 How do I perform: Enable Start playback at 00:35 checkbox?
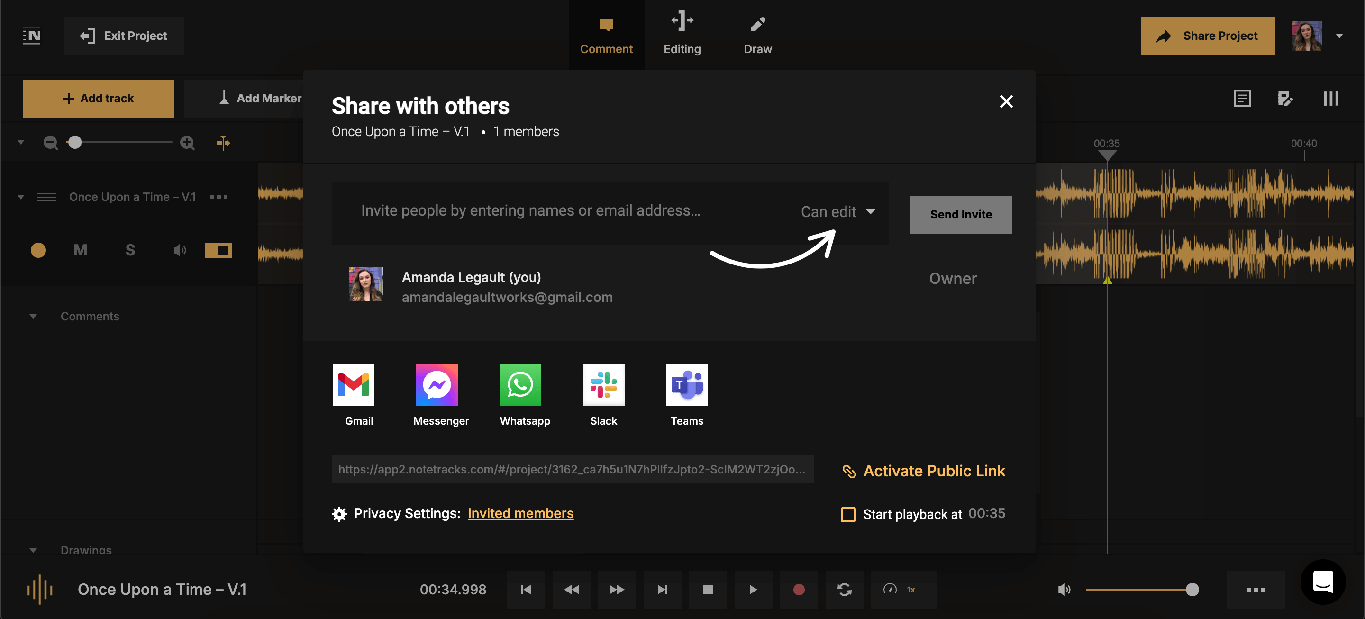[x=848, y=514]
